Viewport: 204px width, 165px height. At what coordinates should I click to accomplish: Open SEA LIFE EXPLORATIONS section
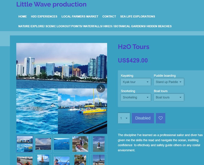(x=137, y=16)
